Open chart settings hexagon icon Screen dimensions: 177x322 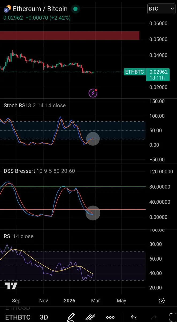pyautogui.click(x=161, y=301)
